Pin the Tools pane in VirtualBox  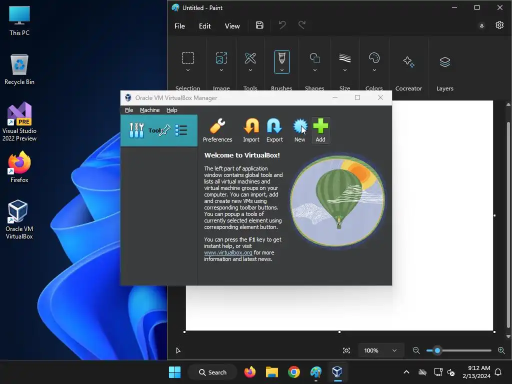(x=164, y=130)
